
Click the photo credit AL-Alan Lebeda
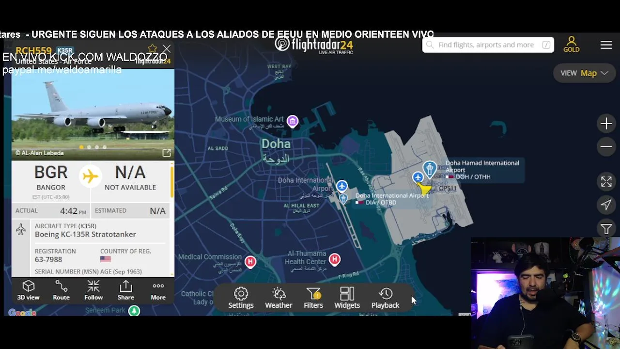(x=39, y=153)
